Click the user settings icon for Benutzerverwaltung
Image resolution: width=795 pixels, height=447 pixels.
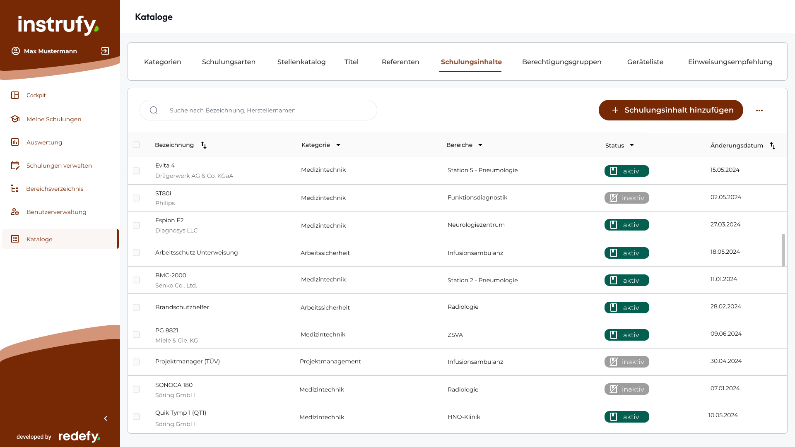[15, 211]
